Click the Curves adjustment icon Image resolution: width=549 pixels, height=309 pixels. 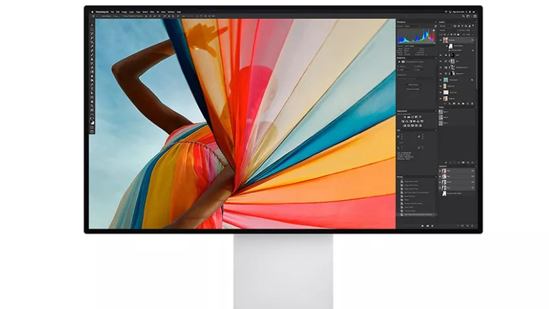(412, 117)
